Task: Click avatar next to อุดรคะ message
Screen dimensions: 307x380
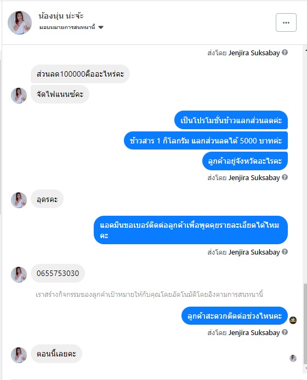Action: point(19,200)
